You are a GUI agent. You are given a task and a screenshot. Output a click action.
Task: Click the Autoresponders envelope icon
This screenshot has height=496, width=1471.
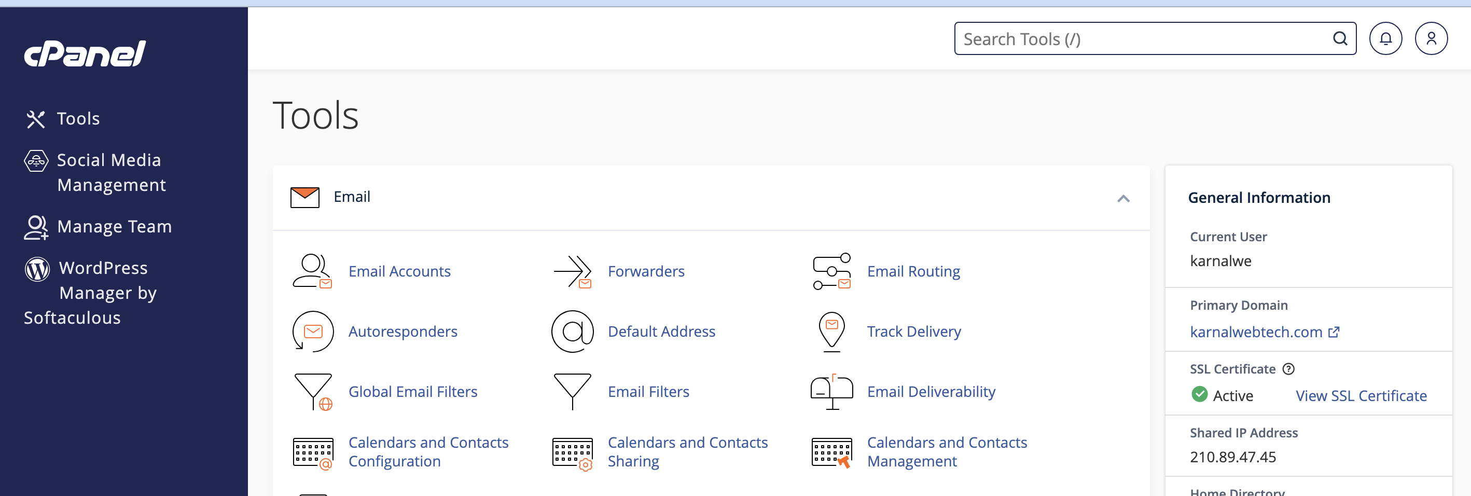[312, 332]
